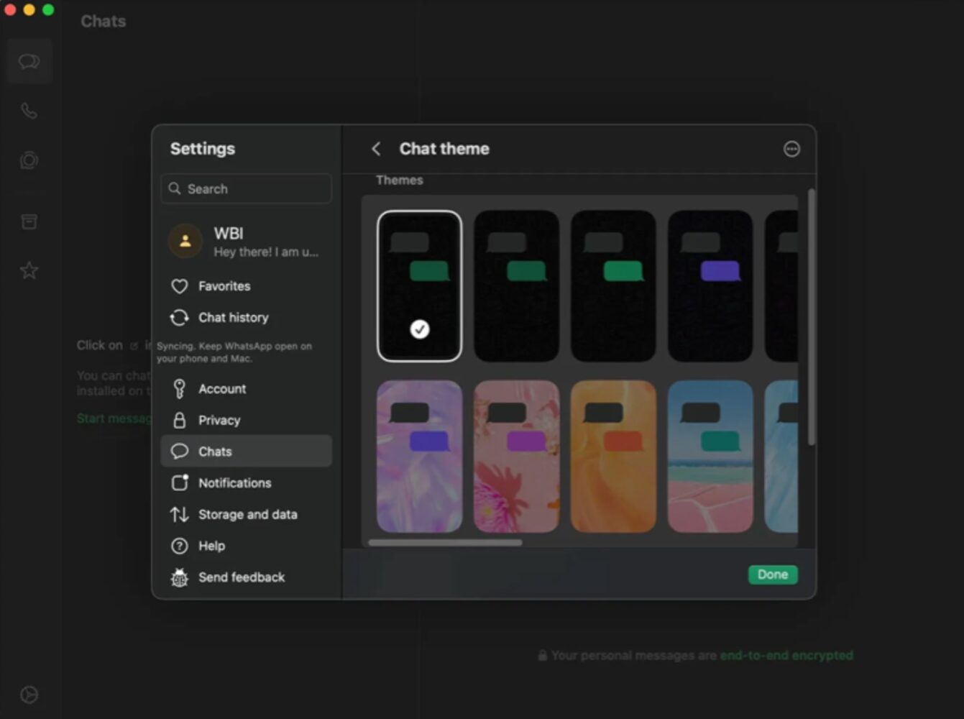Click the end-to-end encrypted link

786,655
